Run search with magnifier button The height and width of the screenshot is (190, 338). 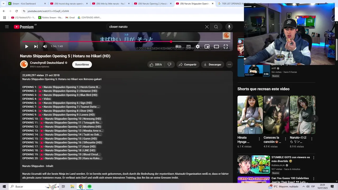point(216,27)
